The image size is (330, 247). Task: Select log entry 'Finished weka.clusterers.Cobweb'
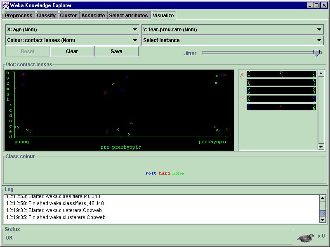pyautogui.click(x=56, y=217)
